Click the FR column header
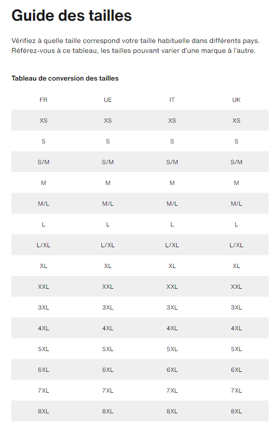Viewport: 278px width, 446px height. [x=44, y=100]
